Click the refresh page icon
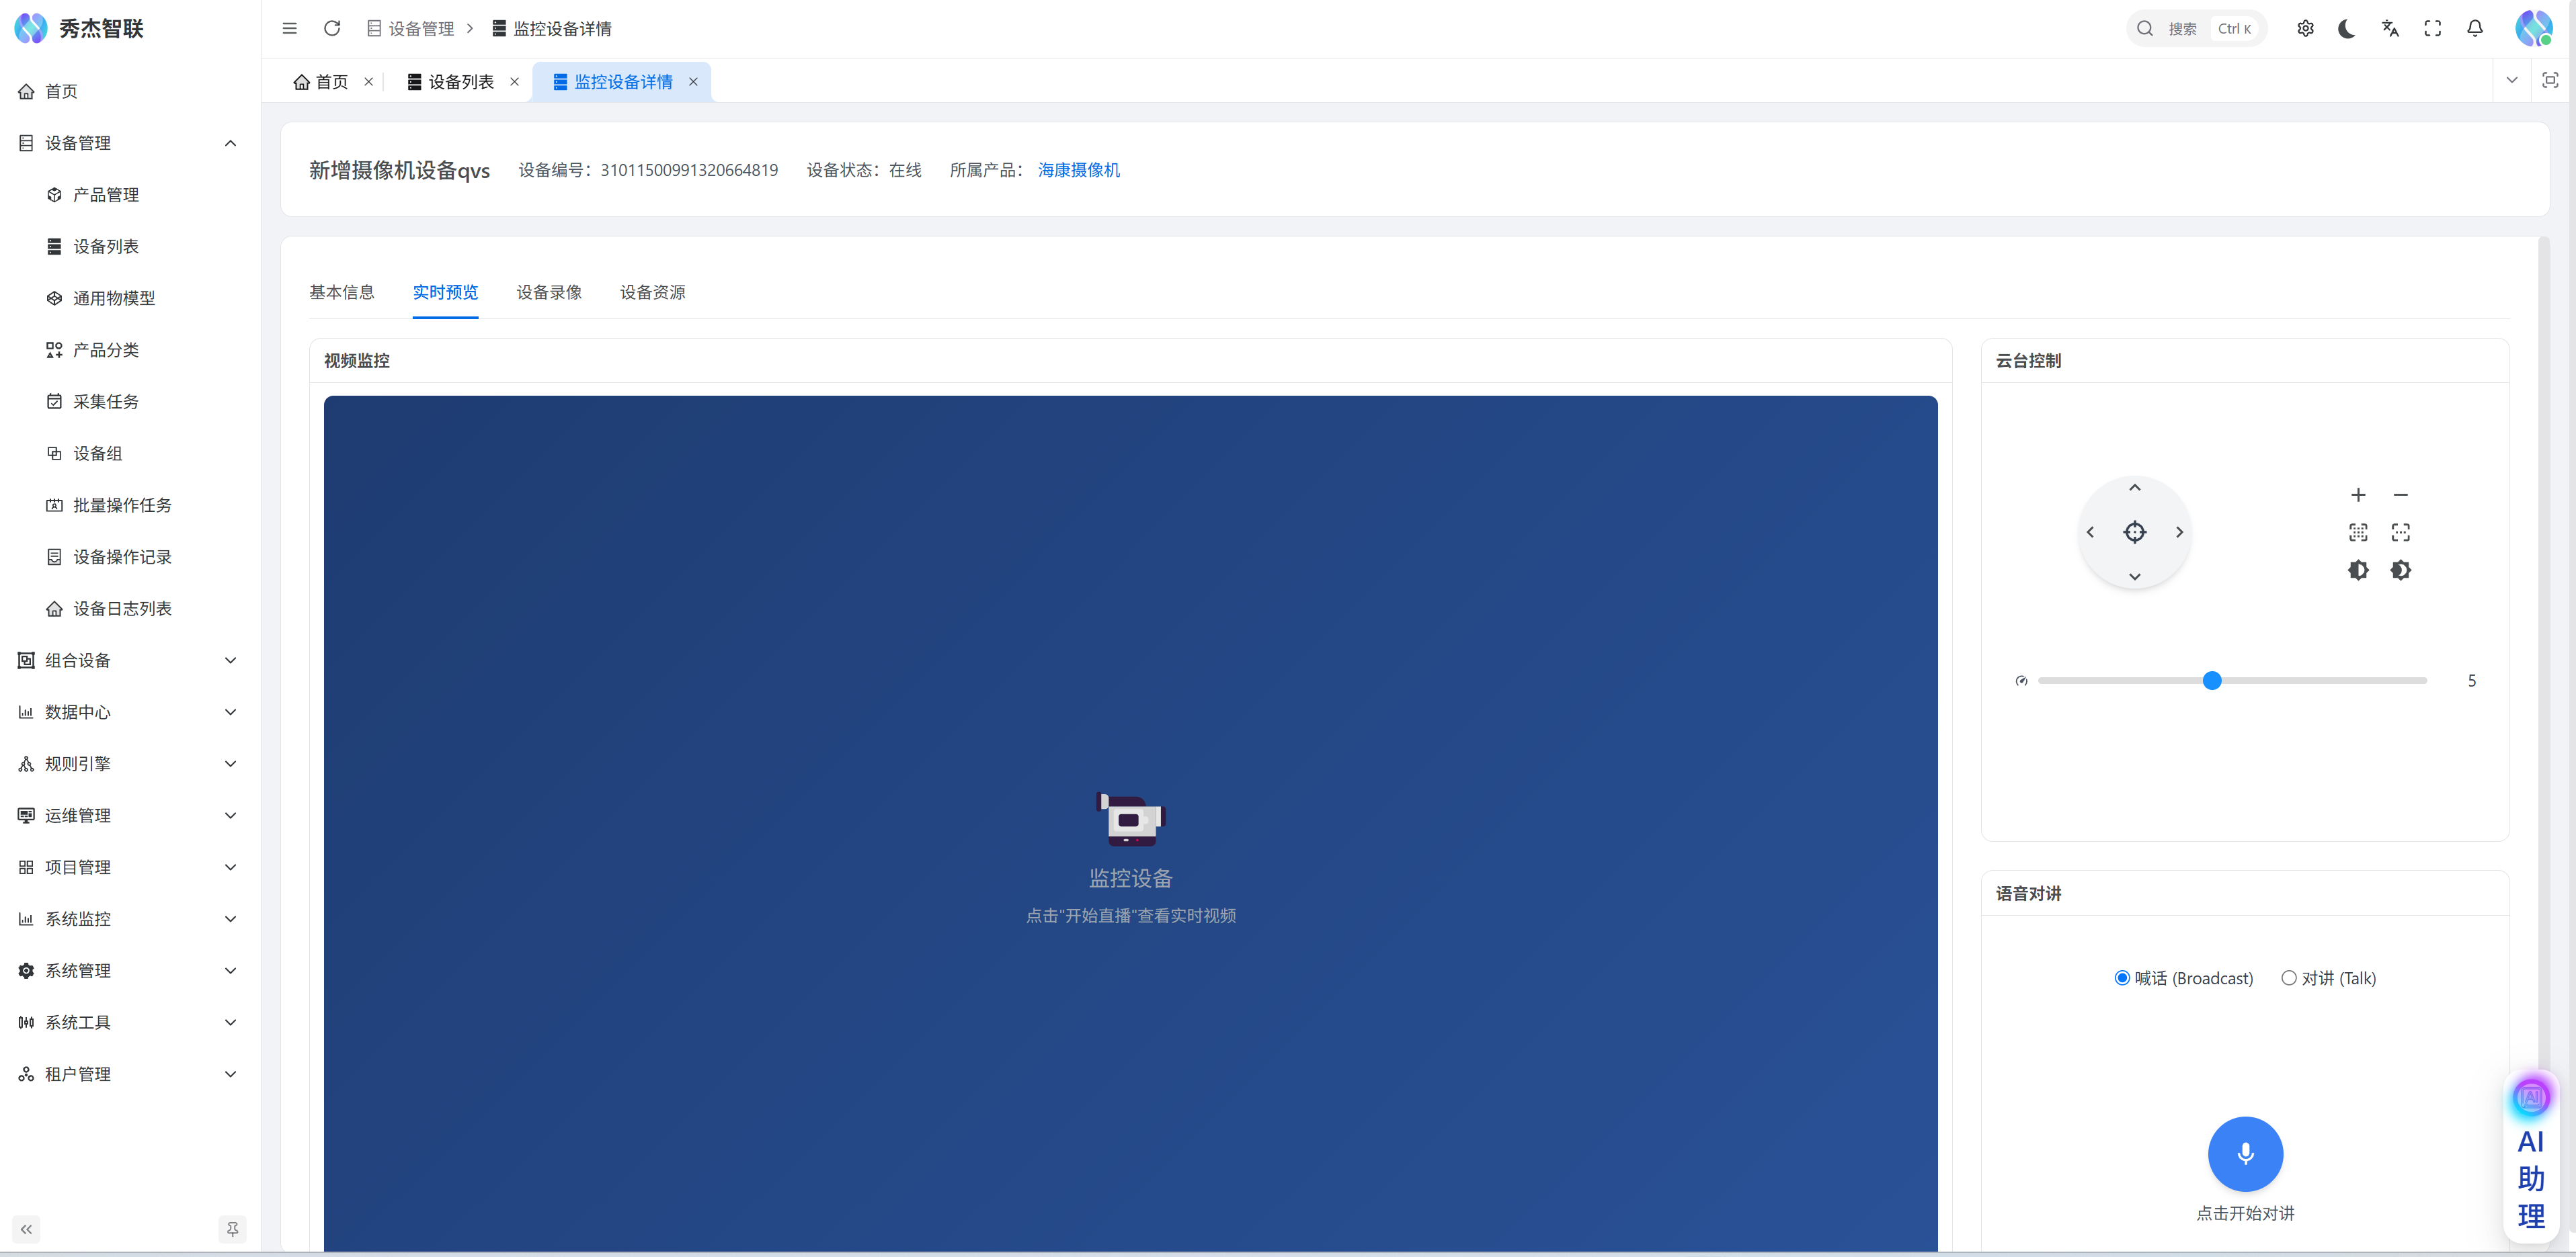The width and height of the screenshot is (2576, 1257). (x=332, y=29)
